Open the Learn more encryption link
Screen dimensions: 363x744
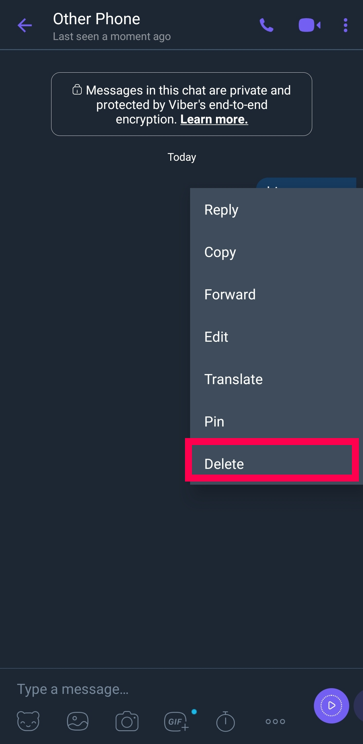pyautogui.click(x=214, y=119)
